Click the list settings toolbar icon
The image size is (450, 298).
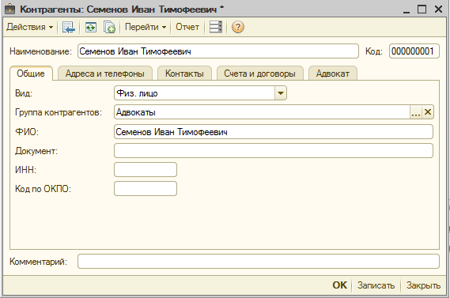click(216, 27)
